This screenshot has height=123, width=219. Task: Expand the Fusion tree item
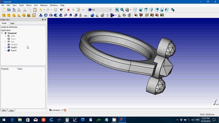(x=5, y=50)
